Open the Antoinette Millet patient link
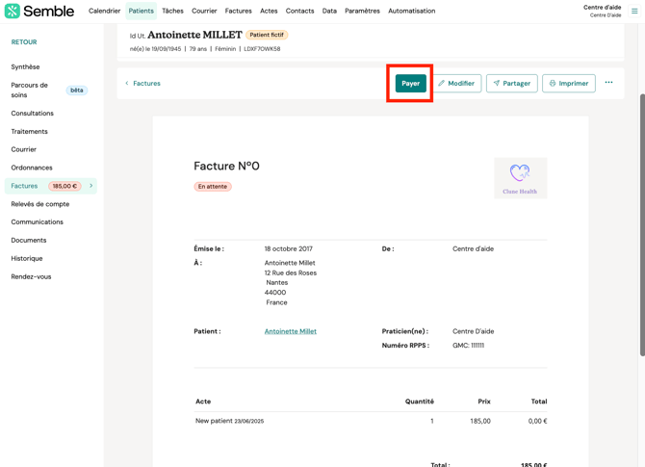 tap(290, 331)
